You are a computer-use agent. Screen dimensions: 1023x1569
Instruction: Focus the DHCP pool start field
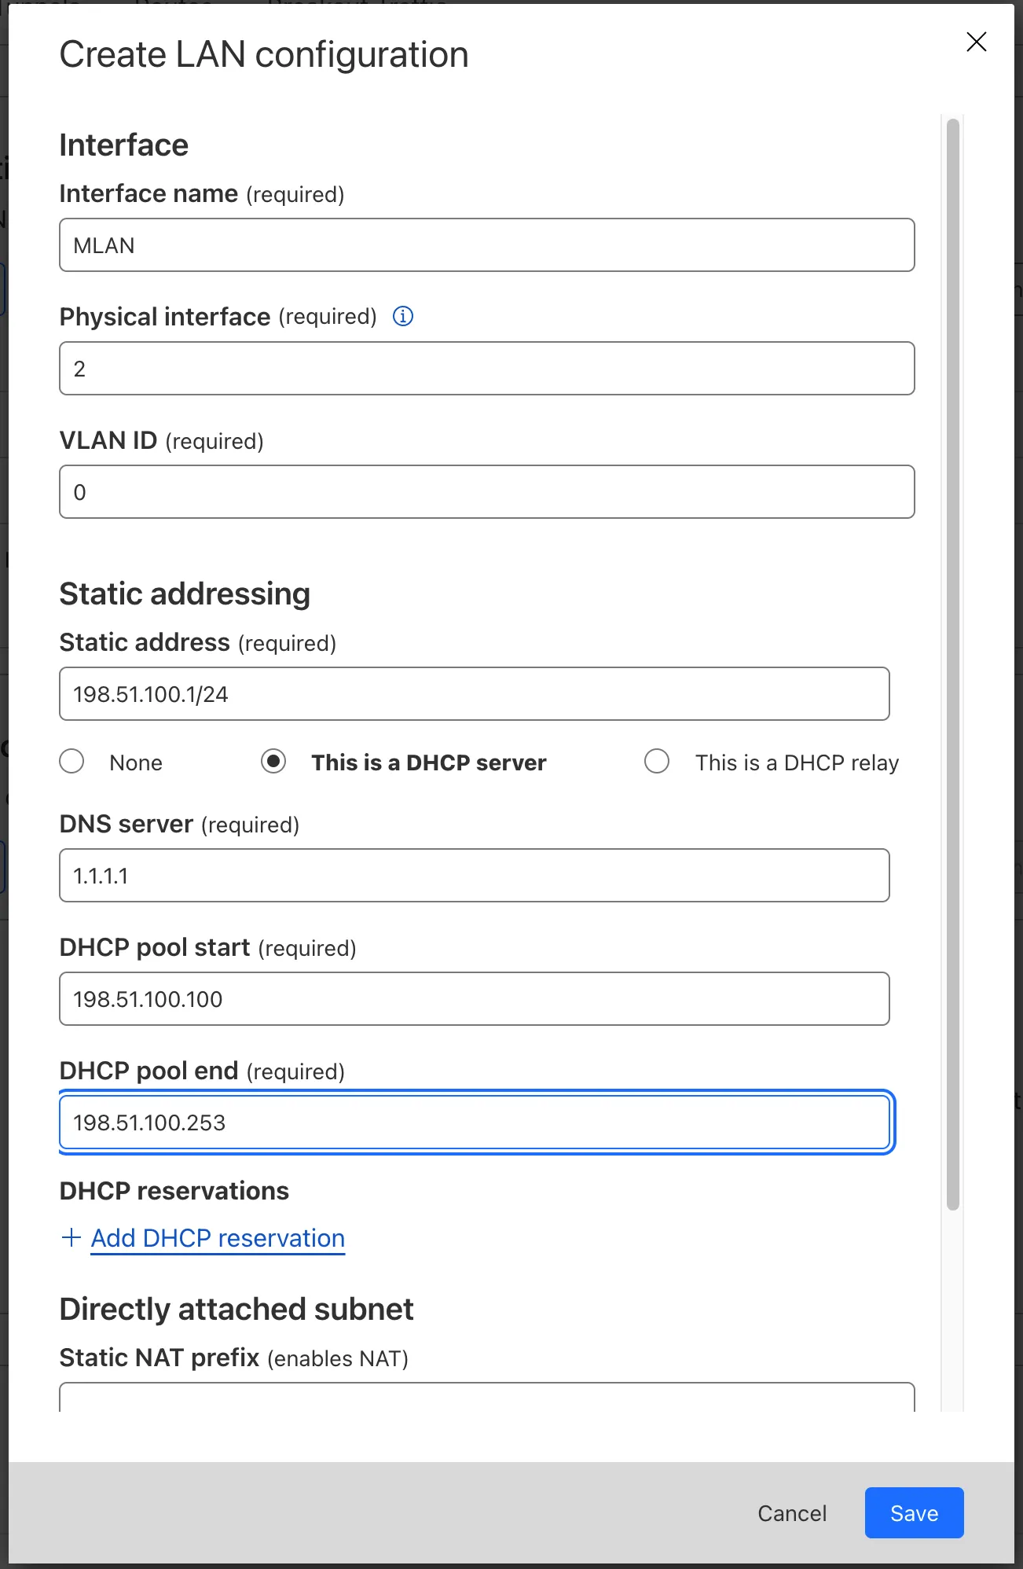click(474, 998)
